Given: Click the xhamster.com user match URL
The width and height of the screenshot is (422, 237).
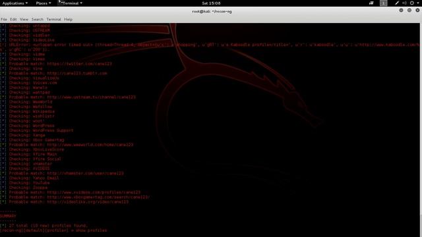Looking at the screenshot, I should point(85,174).
